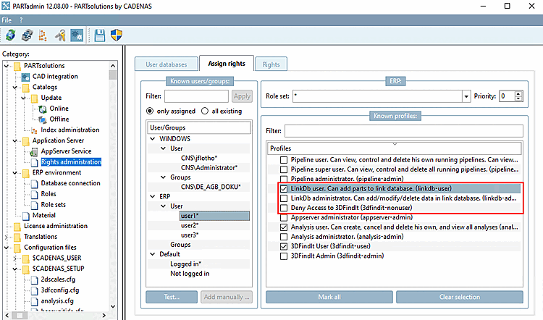Collapse the Default node
Viewport: 543px width, 320px height.
coord(152,254)
